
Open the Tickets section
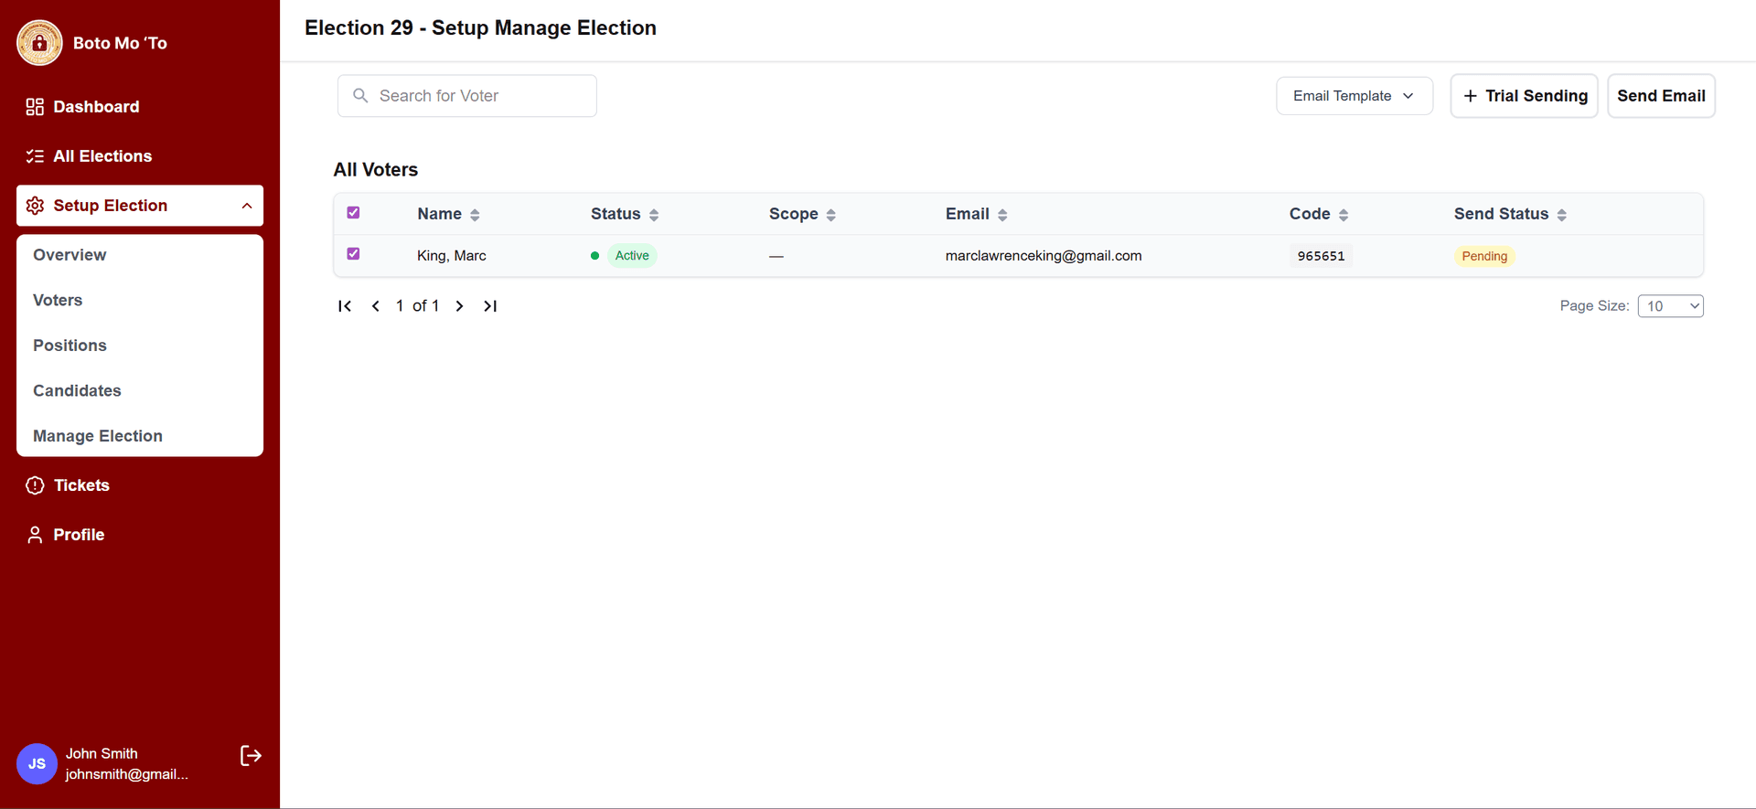pos(81,485)
